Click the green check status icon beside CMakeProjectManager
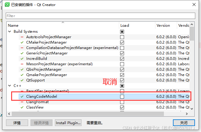The image size is (201, 132). [x=22, y=42]
